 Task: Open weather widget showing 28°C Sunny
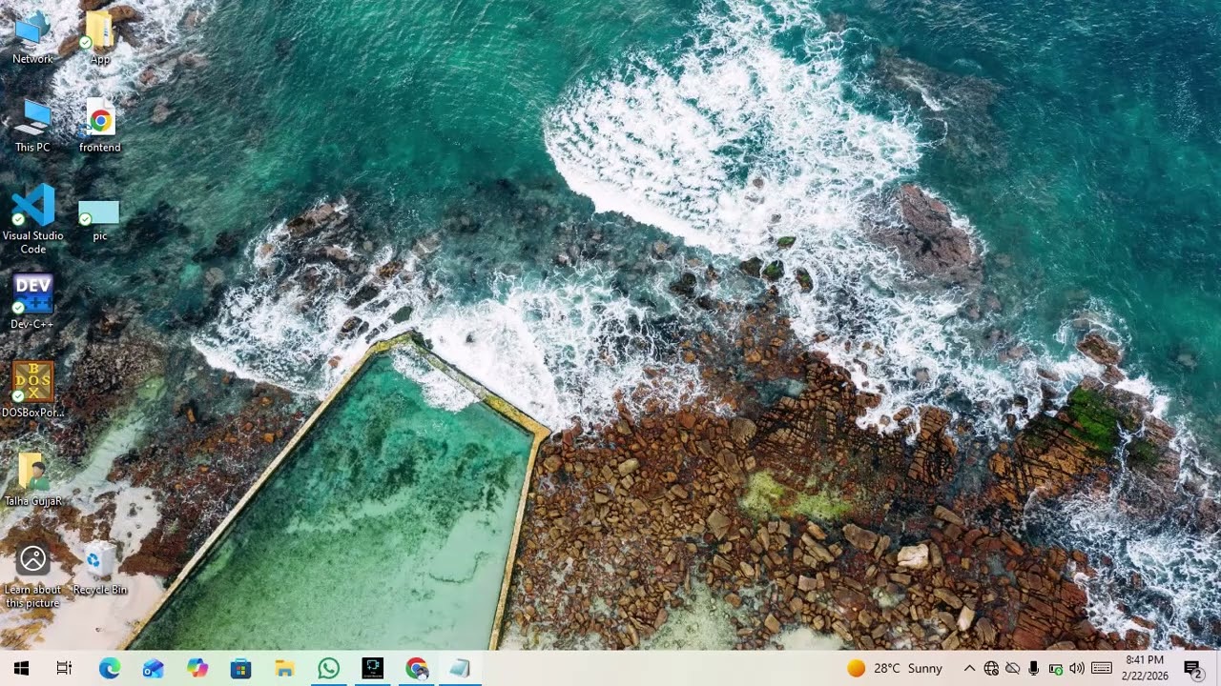click(895, 669)
